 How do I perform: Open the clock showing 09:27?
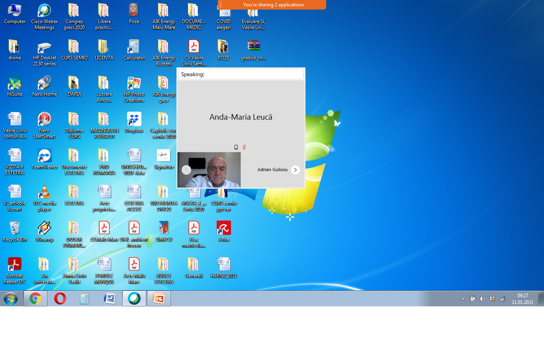coord(522,299)
